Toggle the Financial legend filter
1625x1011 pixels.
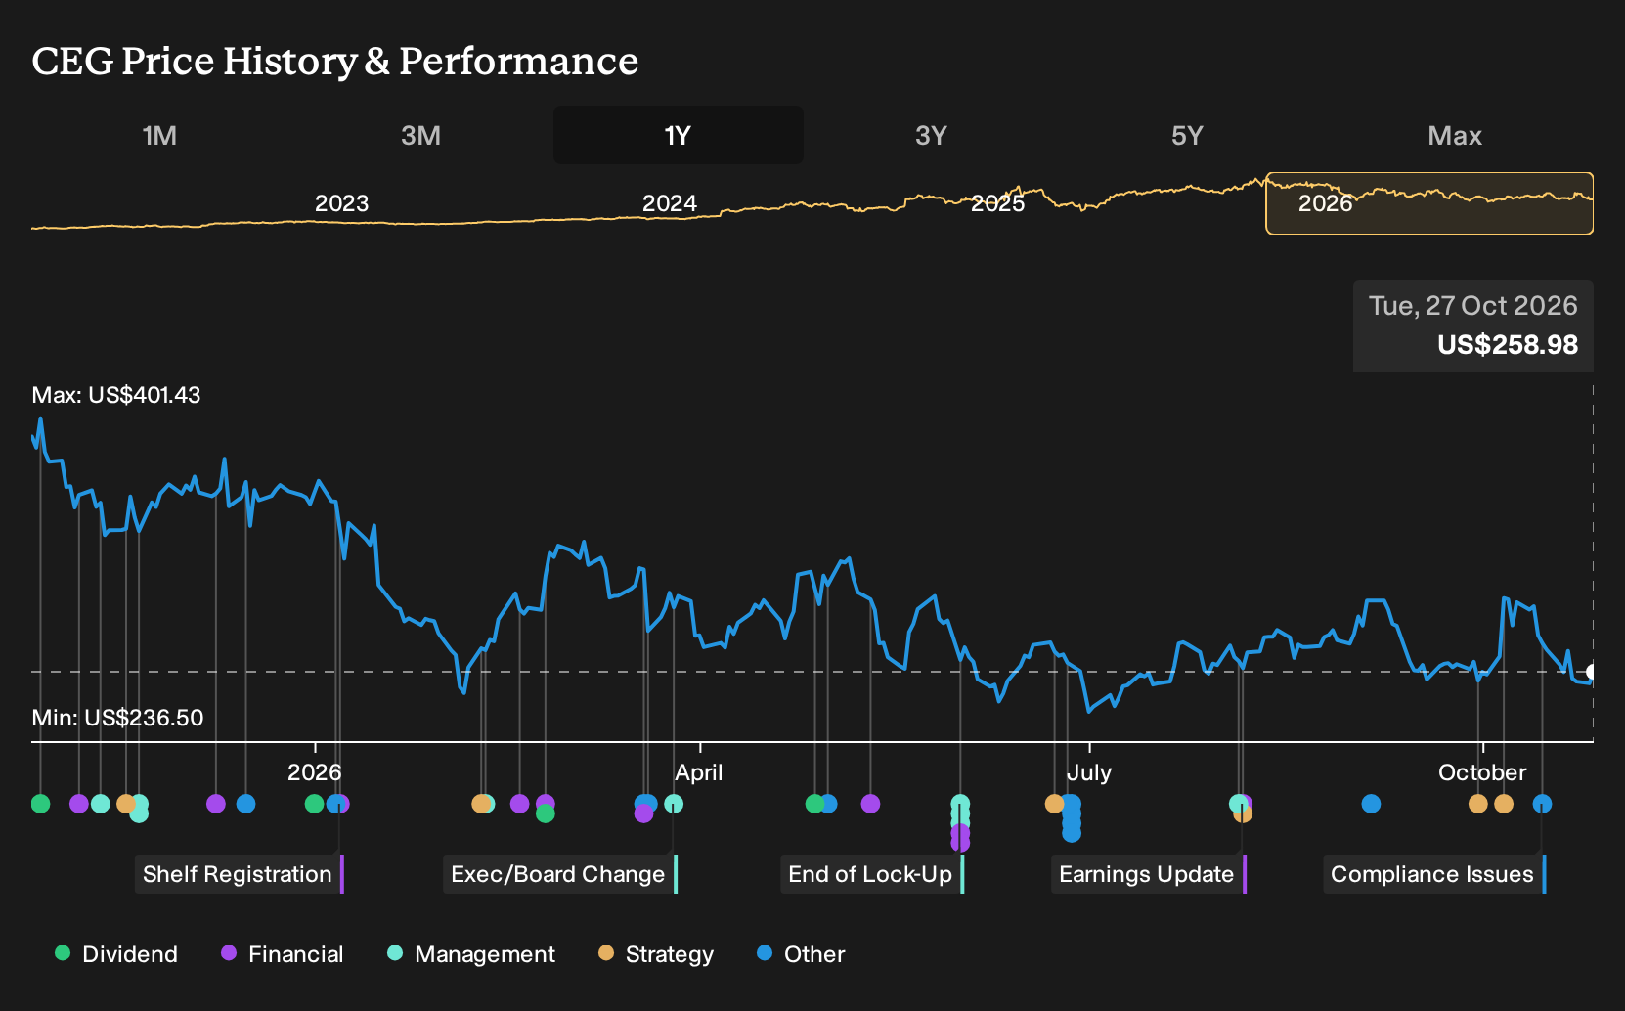tap(283, 954)
